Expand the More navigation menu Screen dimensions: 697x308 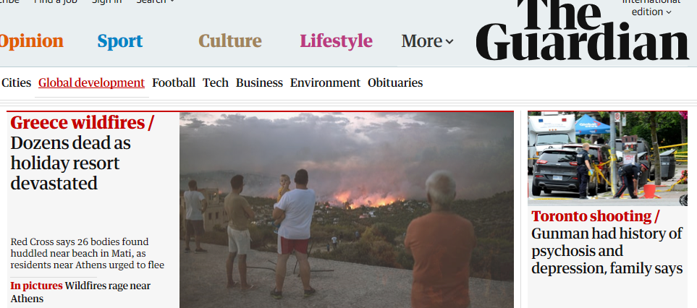pyautogui.click(x=427, y=41)
